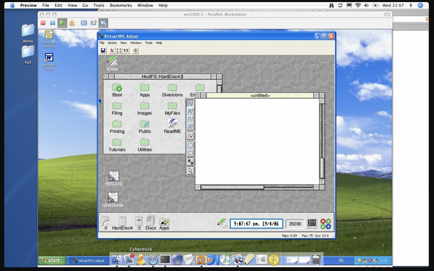Click the Diversions folder
The image size is (434, 271).
click(172, 87)
